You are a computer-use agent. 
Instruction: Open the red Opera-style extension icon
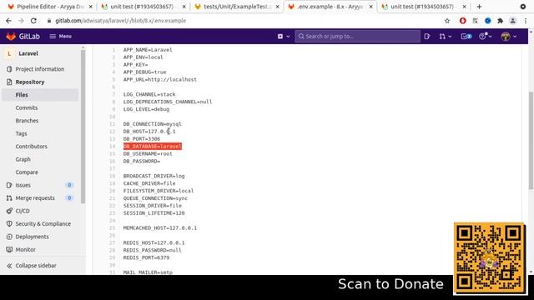point(462,21)
